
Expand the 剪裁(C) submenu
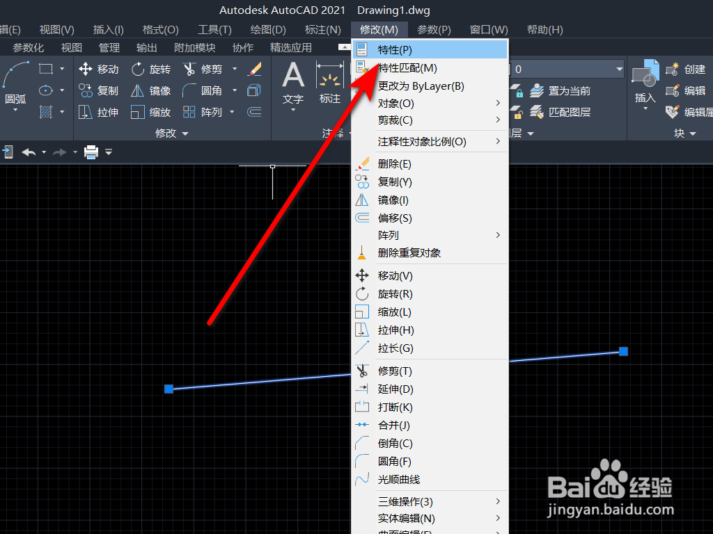pos(430,120)
